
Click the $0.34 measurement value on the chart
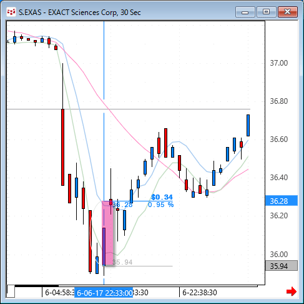(162, 197)
